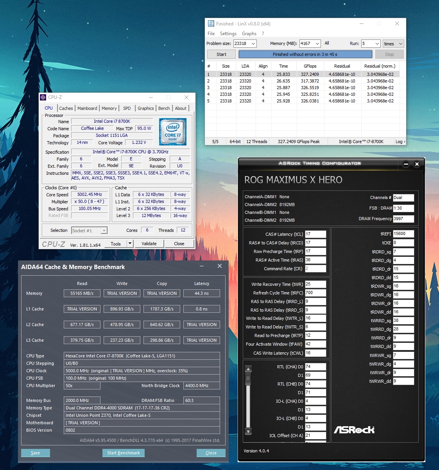Close the ASRock Timing Configurator window

click(x=417, y=164)
